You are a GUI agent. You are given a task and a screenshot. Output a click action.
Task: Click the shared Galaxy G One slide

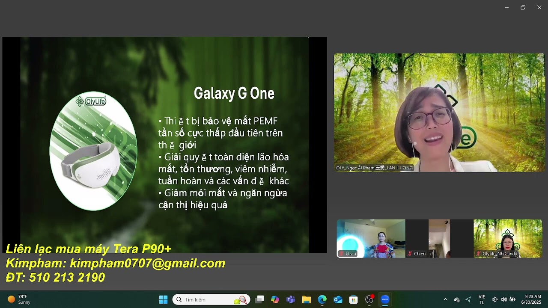pyautogui.click(x=164, y=145)
